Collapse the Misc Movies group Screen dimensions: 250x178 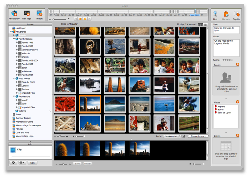tap(14, 79)
